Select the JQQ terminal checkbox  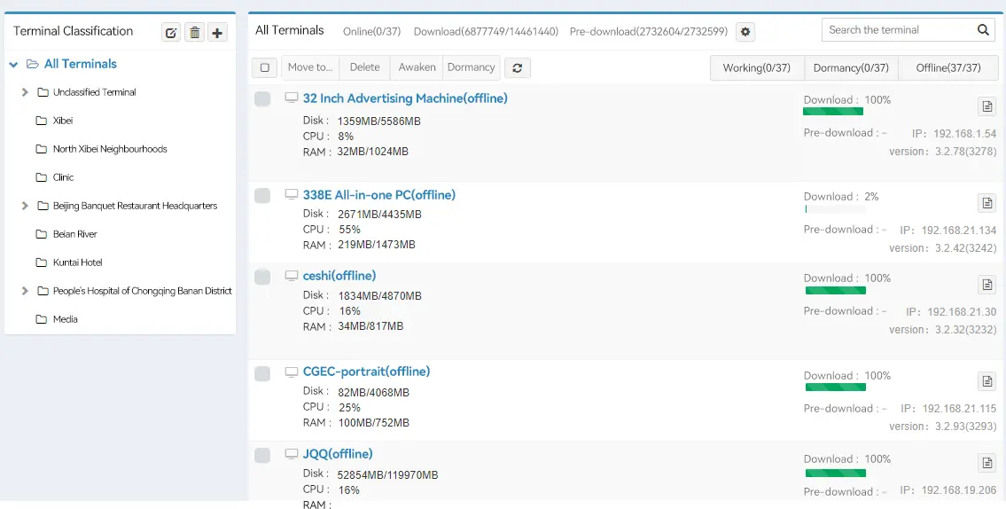[262, 455]
